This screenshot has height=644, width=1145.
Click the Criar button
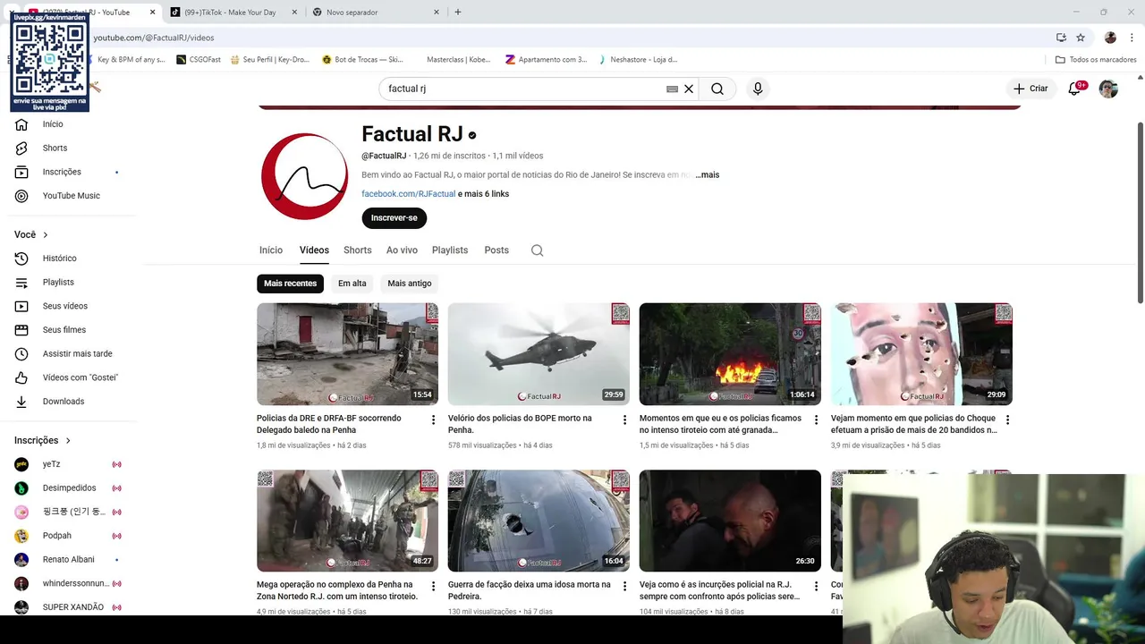(1030, 89)
